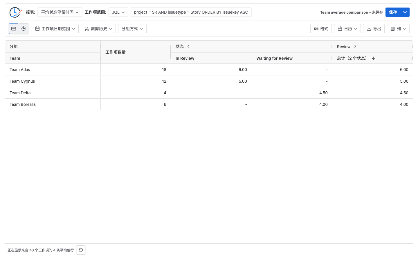Image resolution: width=418 pixels, height=261 pixels.
Task: Expand the Review column group chevron
Action: pyautogui.click(x=355, y=46)
